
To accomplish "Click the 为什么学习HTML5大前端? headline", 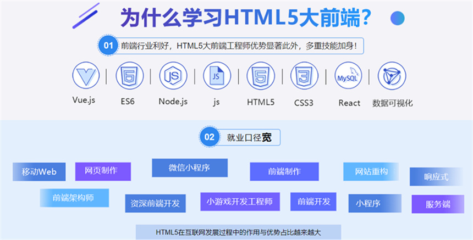I will pos(245,18).
